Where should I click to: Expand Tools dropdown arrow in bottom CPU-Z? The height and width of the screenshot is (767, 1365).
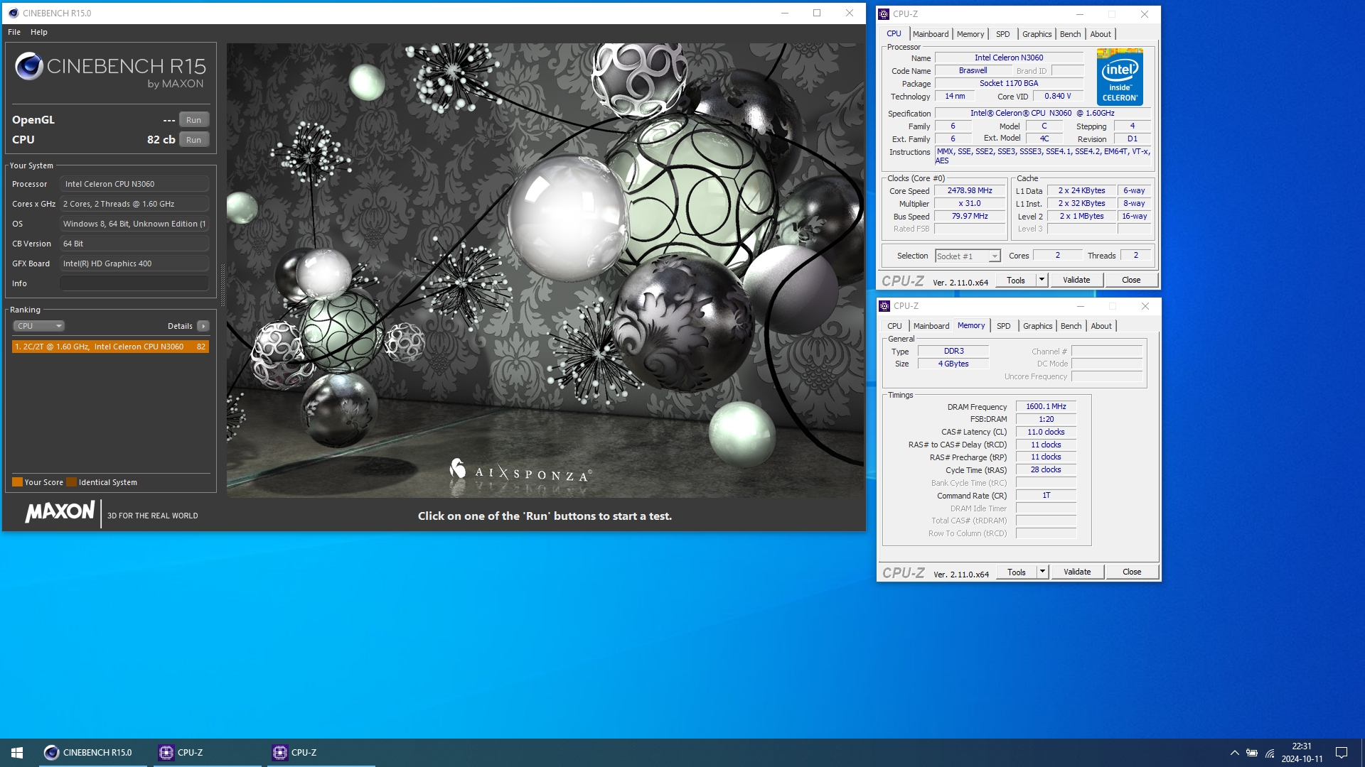(x=1042, y=572)
